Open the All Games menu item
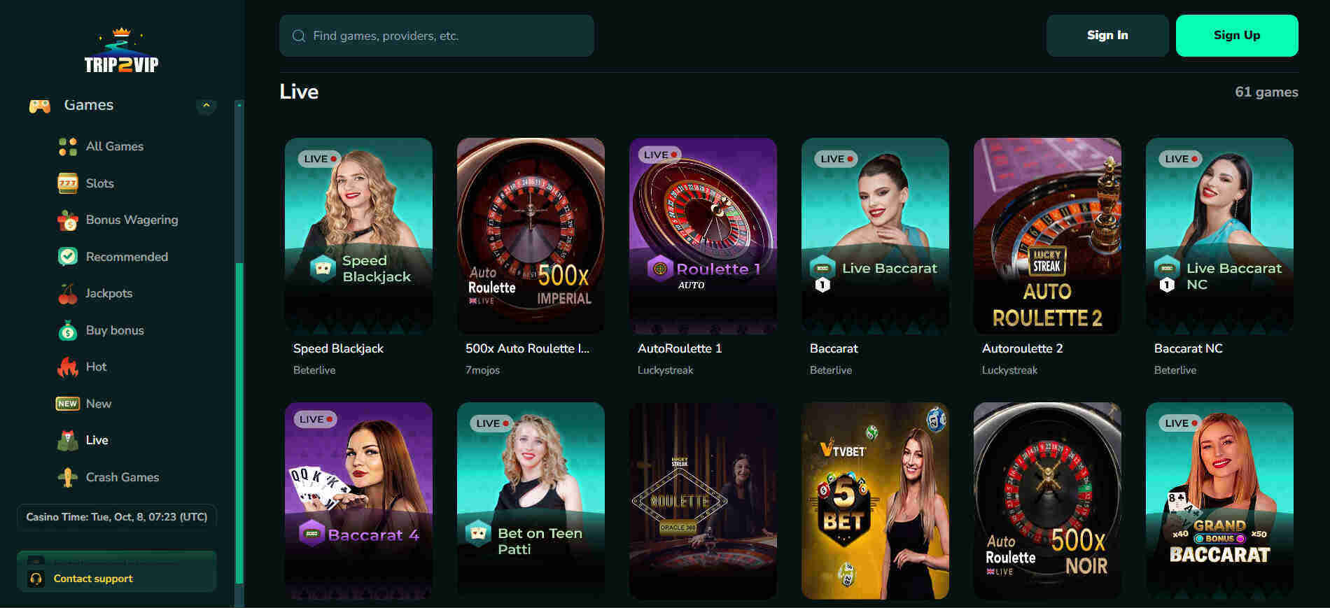Image resolution: width=1330 pixels, height=608 pixels. [114, 146]
